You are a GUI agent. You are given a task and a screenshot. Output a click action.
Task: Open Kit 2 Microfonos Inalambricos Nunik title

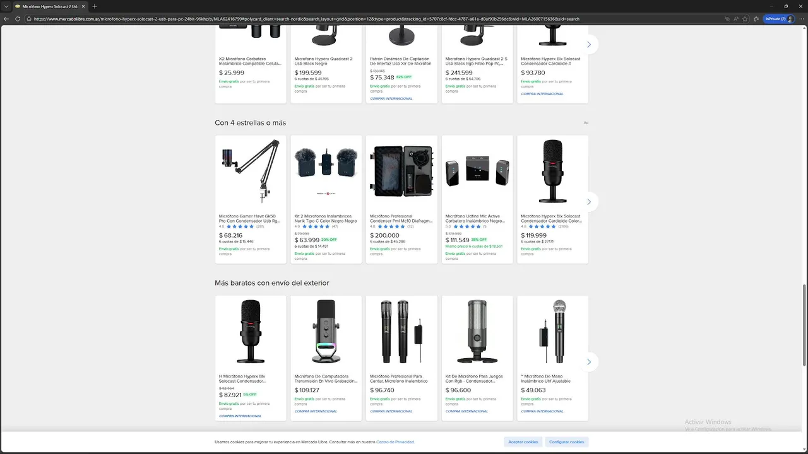pyautogui.click(x=326, y=219)
